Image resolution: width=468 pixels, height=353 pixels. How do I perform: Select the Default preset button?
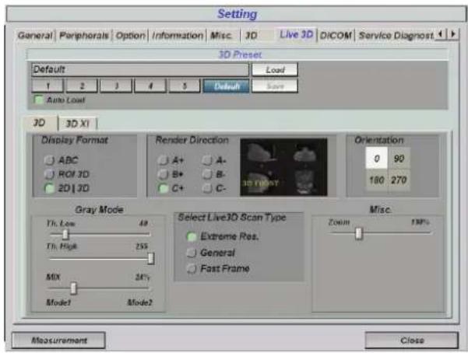[x=227, y=86]
